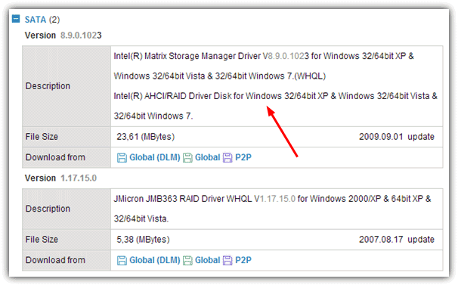Click the 32/64bit Vista. line of JMicron description
458x285 pixels.
point(141,218)
